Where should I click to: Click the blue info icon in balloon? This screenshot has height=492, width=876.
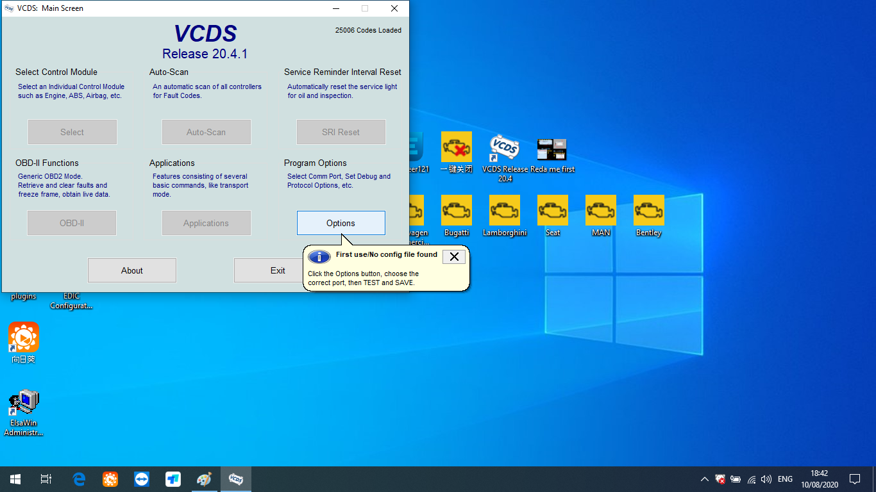tap(319, 257)
